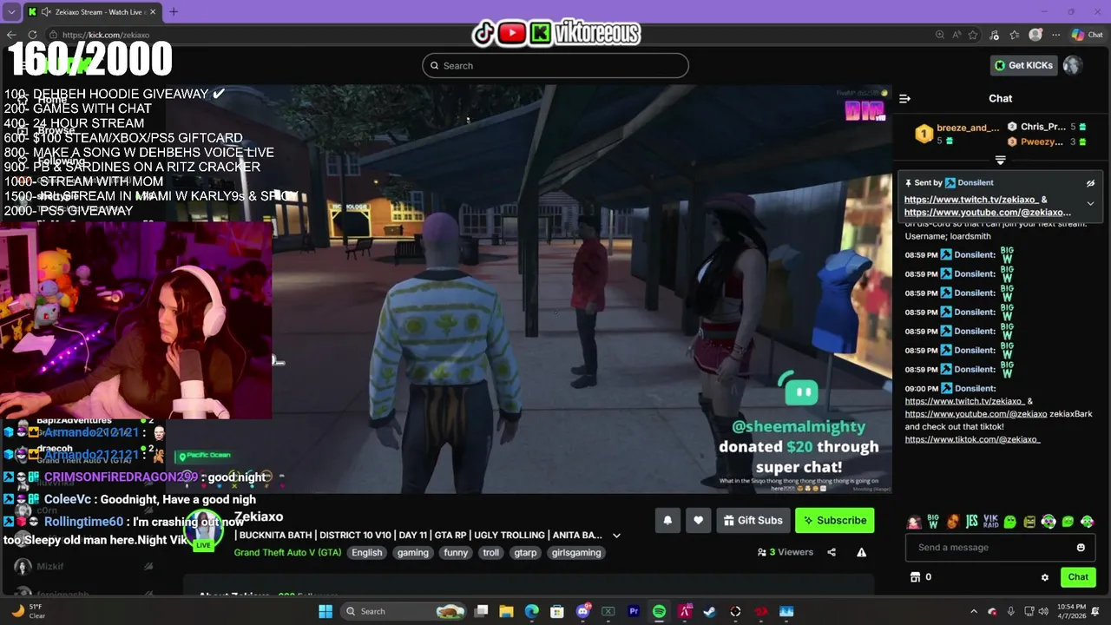Insert the angry yellow-green face emote
Viewport: 1111px width, 625px height.
pos(1029,522)
